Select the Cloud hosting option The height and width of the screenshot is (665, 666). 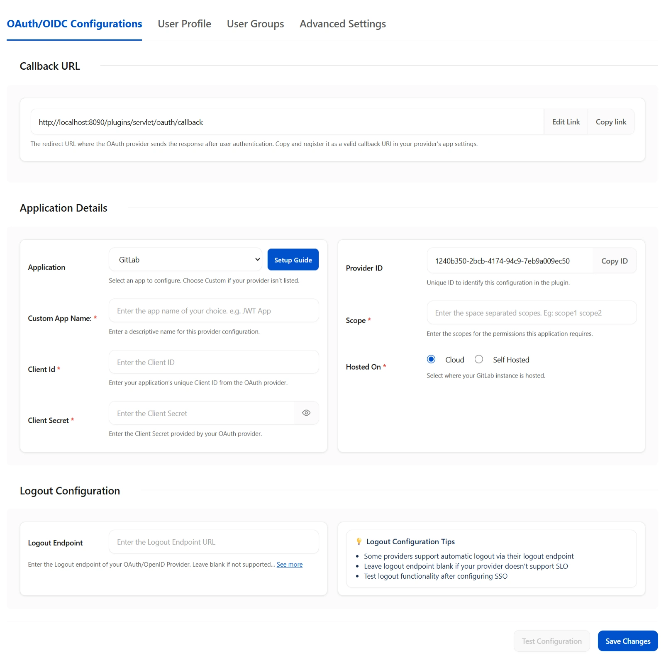tap(431, 359)
